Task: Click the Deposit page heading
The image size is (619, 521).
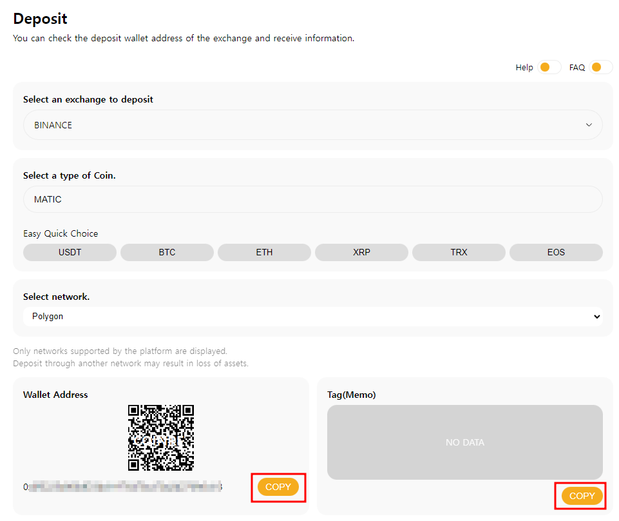Action: [x=40, y=19]
